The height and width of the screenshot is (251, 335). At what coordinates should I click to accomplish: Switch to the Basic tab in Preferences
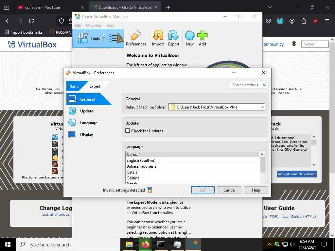click(74, 86)
